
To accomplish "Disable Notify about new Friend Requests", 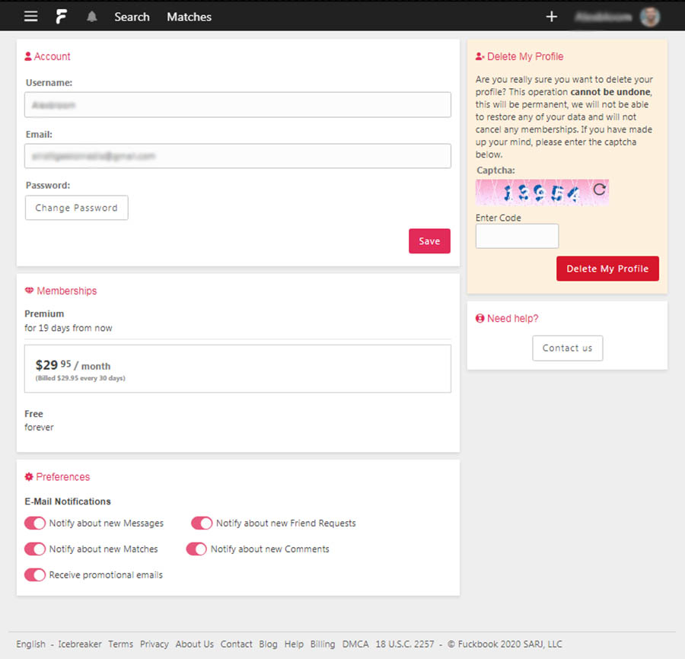I will [202, 524].
